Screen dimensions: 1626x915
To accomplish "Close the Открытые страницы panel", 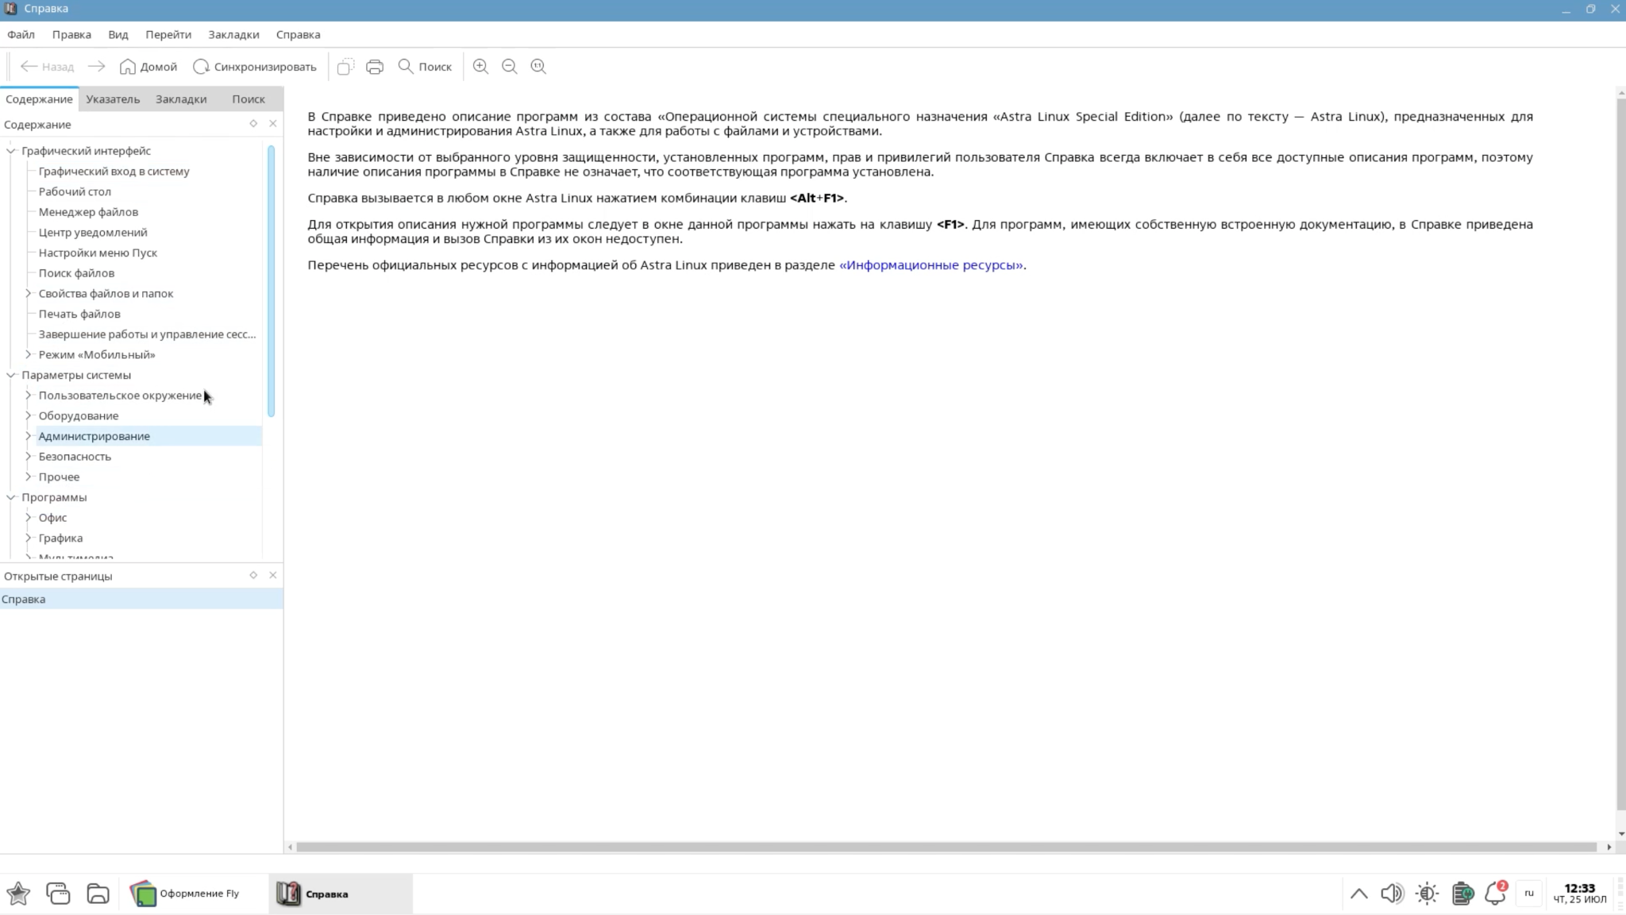I will pyautogui.click(x=273, y=575).
